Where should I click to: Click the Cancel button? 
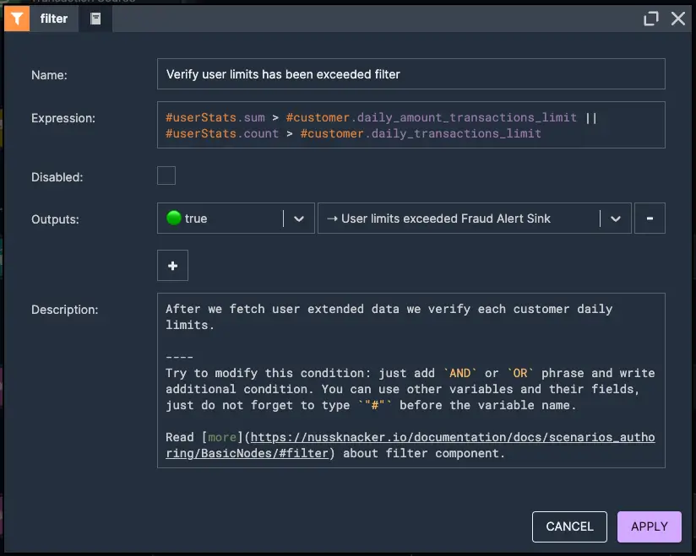569,526
